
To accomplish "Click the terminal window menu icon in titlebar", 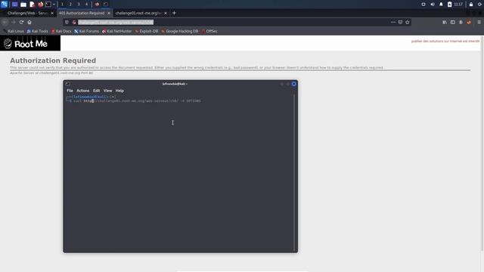I will coord(67,84).
